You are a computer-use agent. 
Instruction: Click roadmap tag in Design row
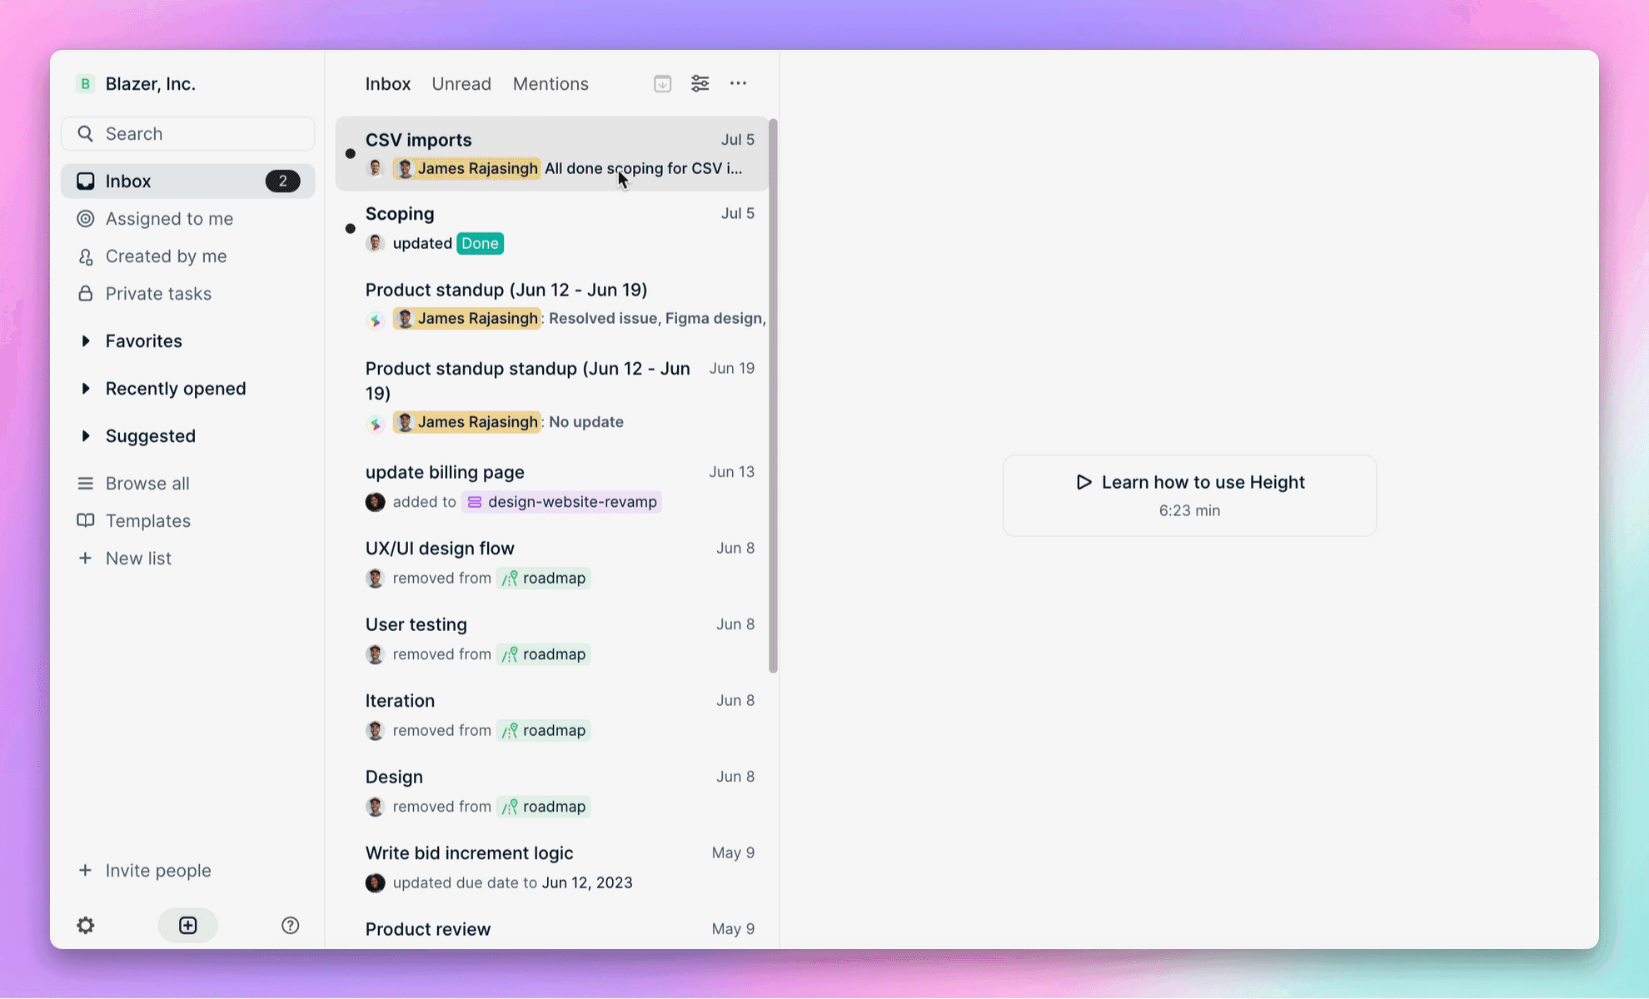[x=544, y=807]
